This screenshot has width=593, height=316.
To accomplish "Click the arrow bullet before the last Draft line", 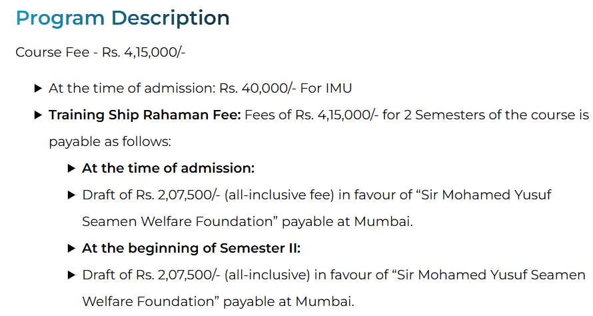I will (x=71, y=275).
